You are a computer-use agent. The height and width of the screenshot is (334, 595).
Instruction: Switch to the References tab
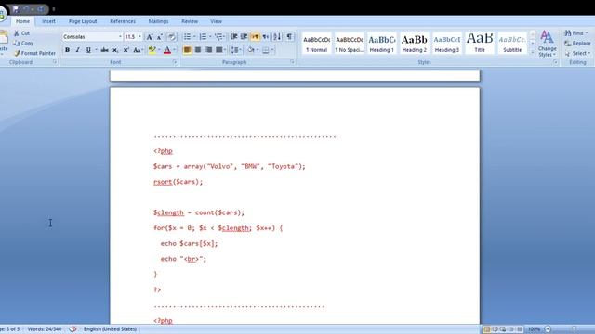click(x=123, y=21)
